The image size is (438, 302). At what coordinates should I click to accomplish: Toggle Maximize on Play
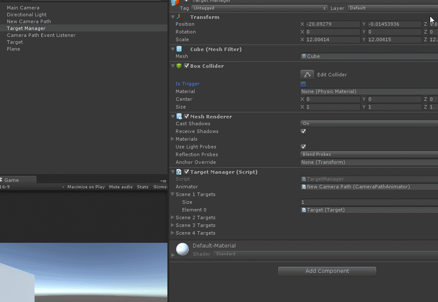86,187
